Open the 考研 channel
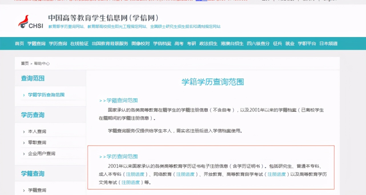The width and height of the screenshot is (366, 195). 191,44
